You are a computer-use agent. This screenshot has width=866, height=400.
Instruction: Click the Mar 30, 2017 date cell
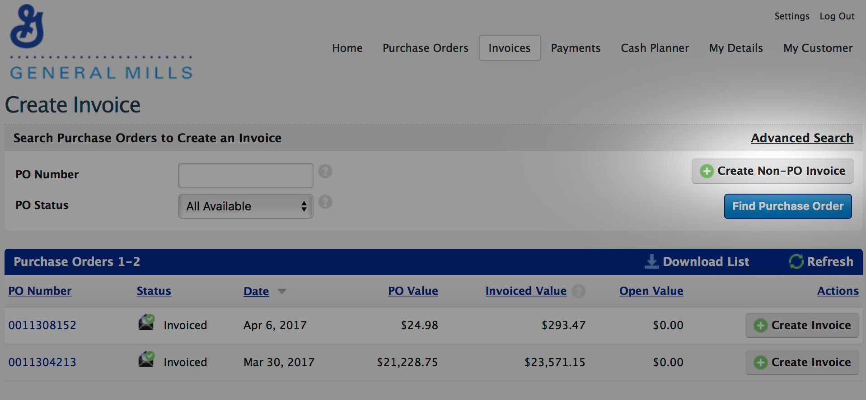279,363
